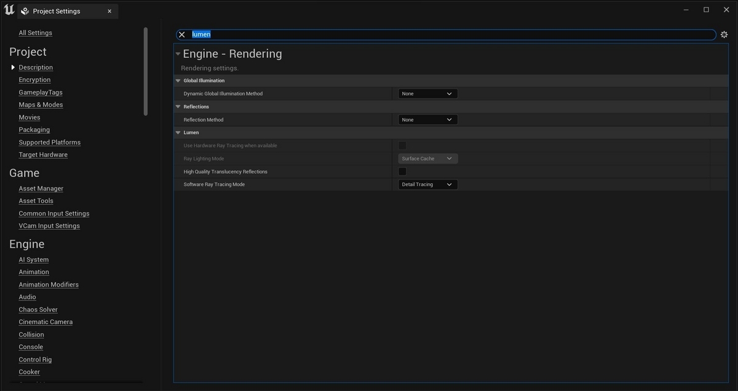Click the Unreal Engine logo icon

click(9, 10)
